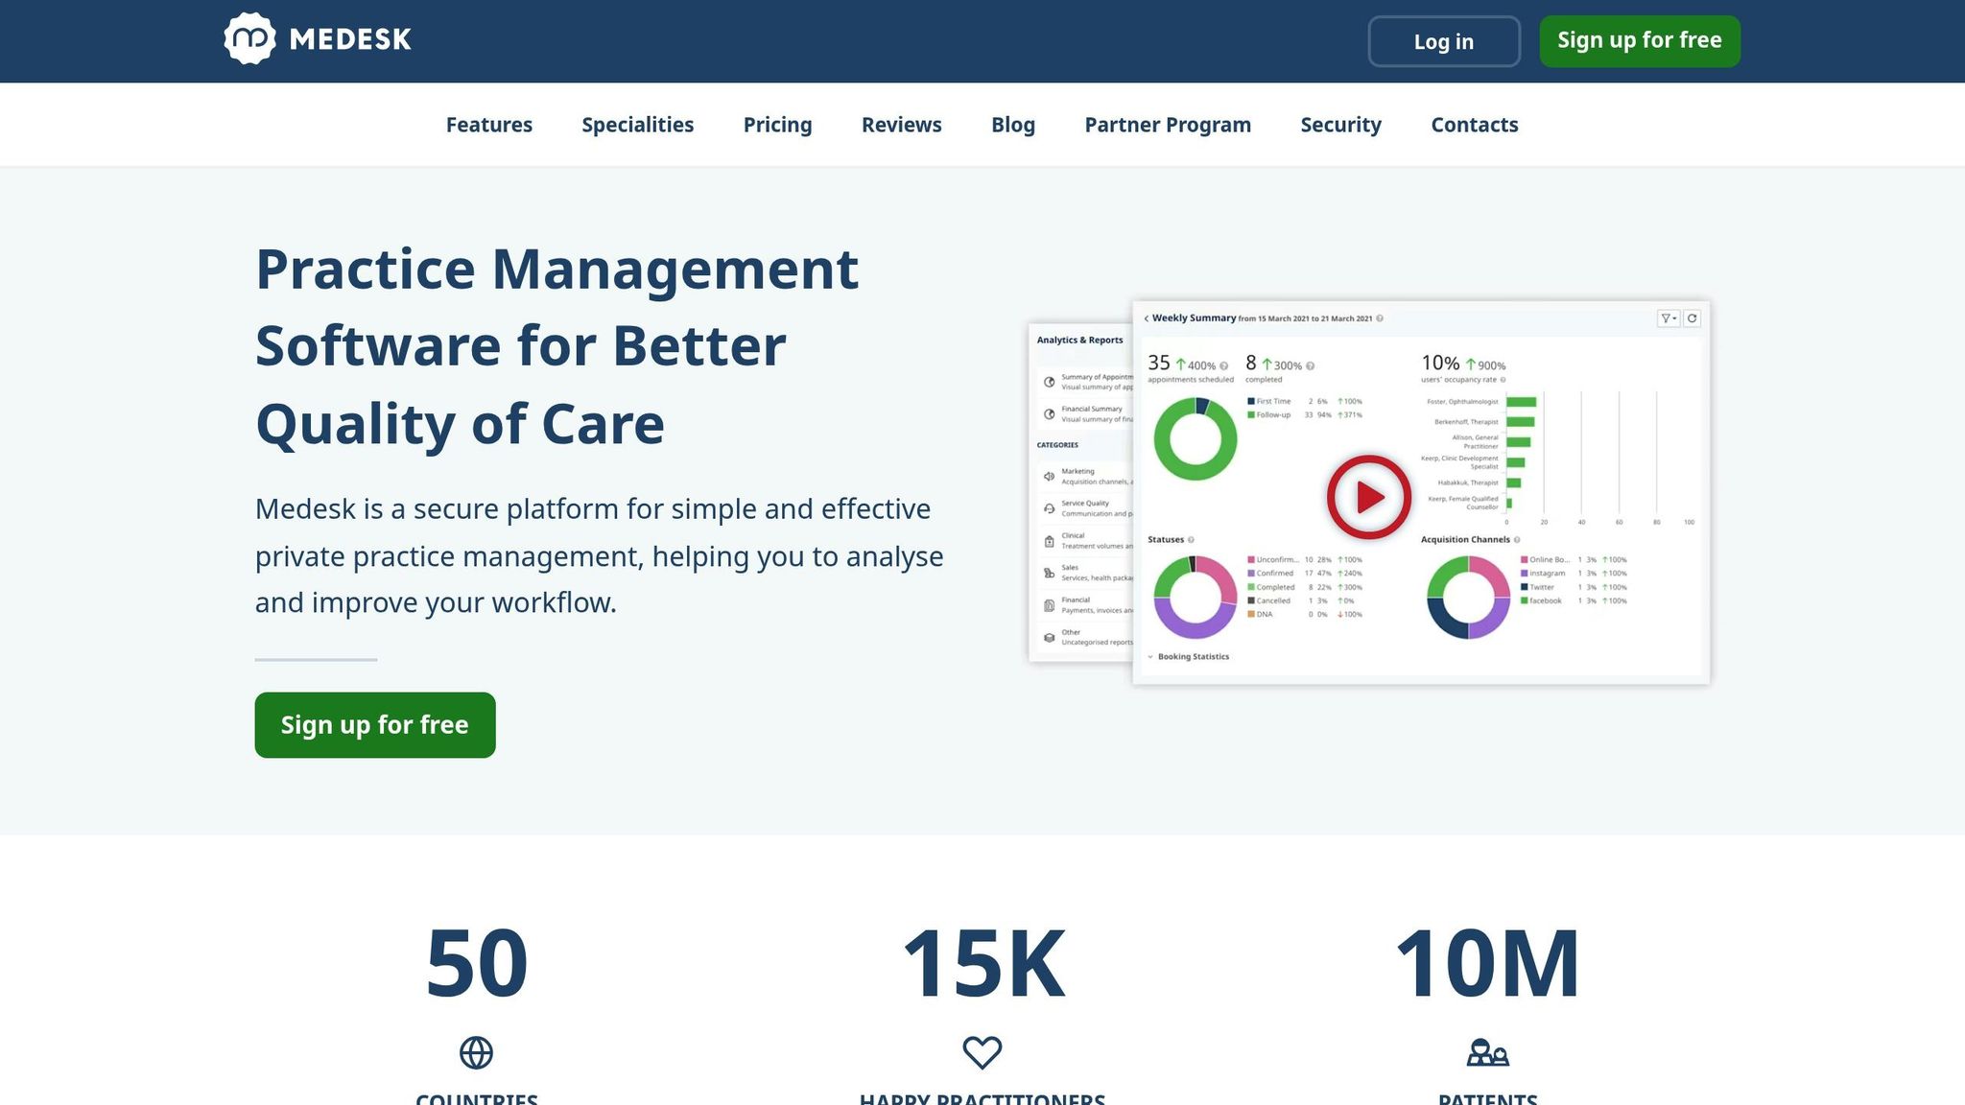Click the MEDESK wordmark in header

click(350, 39)
